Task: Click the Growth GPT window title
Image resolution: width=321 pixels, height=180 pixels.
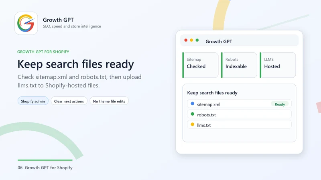Action: [x=219, y=42]
